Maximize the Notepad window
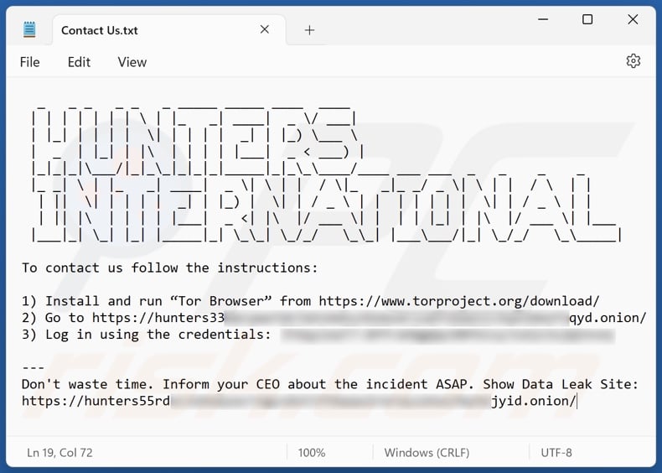This screenshot has width=662, height=473. (x=587, y=19)
